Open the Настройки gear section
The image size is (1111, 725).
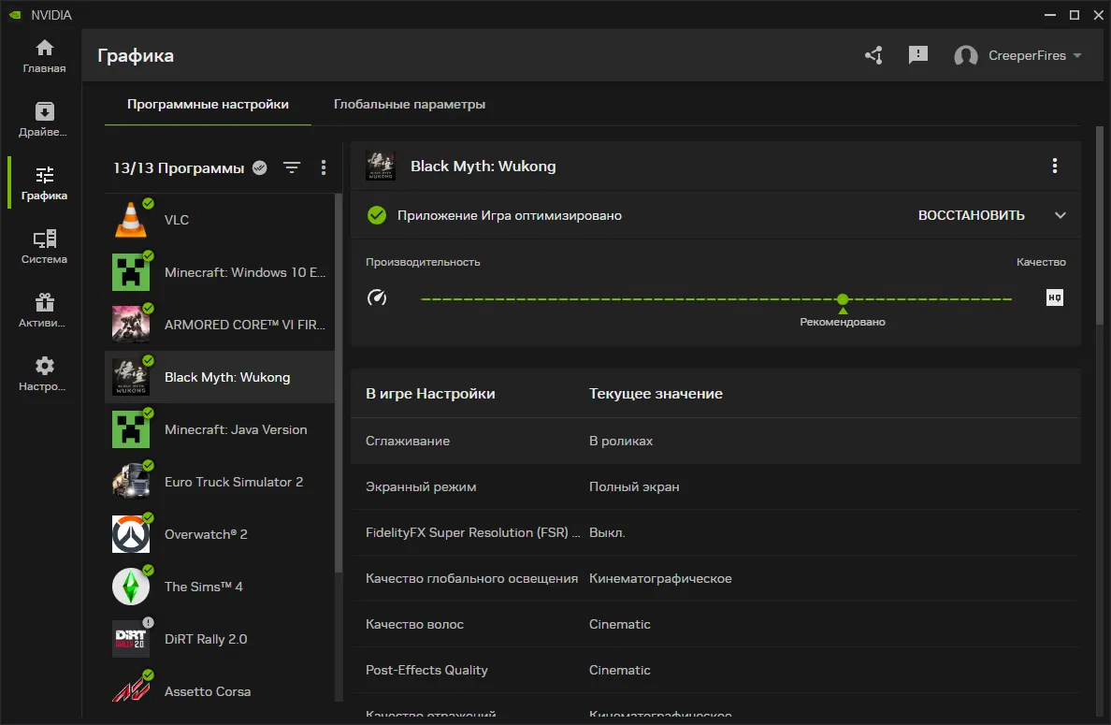pyautogui.click(x=44, y=374)
